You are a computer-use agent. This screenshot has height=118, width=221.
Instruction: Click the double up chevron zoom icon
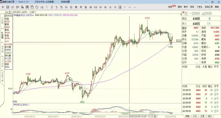click(x=110, y=7)
